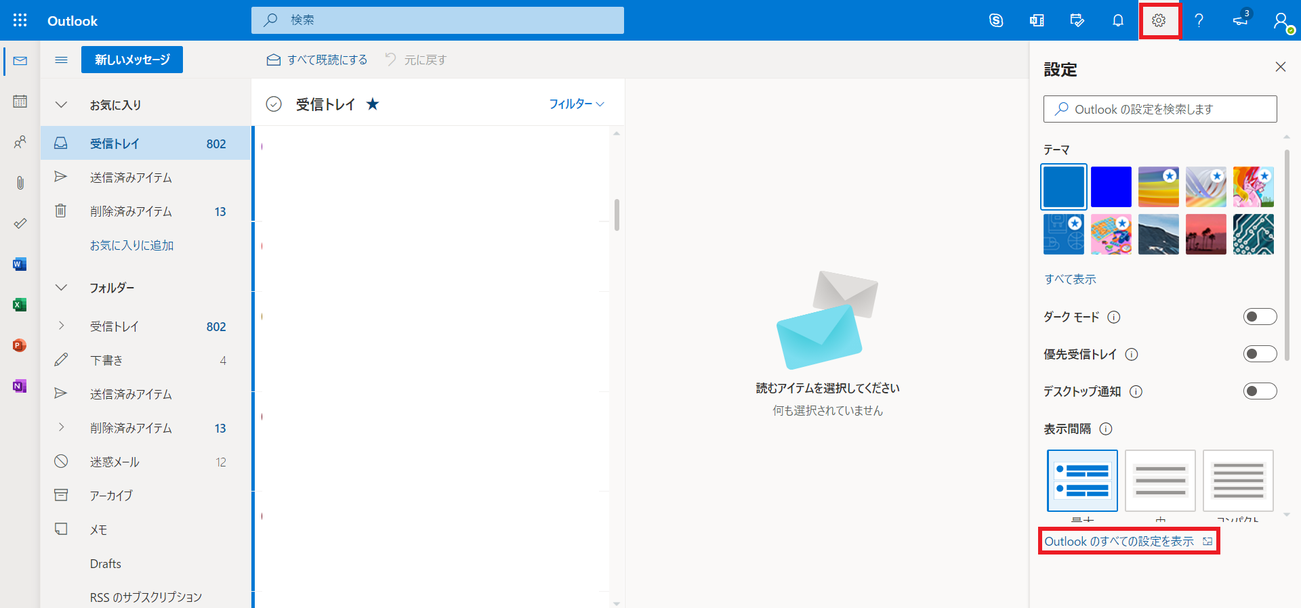Screen dimensions: 1301x608
Task: Launch PowerPoint from the left rail
Action: [x=20, y=345]
